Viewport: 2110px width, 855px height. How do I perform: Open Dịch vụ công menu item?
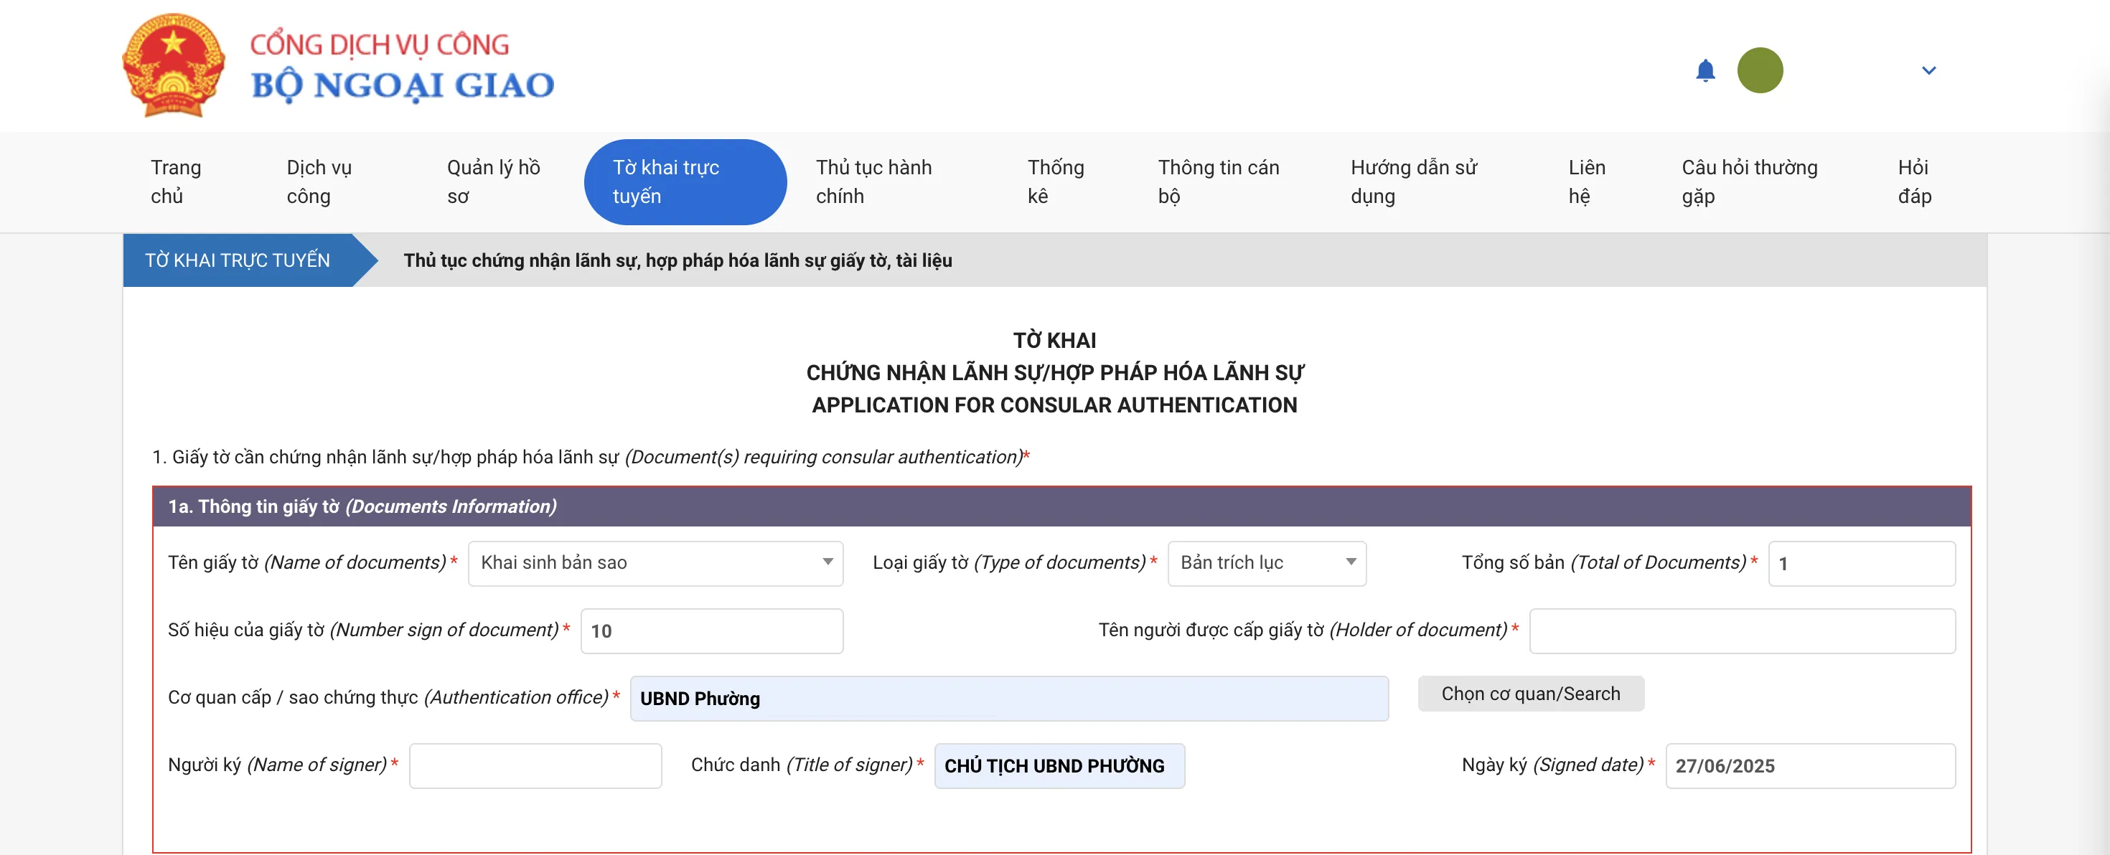coord(319,181)
